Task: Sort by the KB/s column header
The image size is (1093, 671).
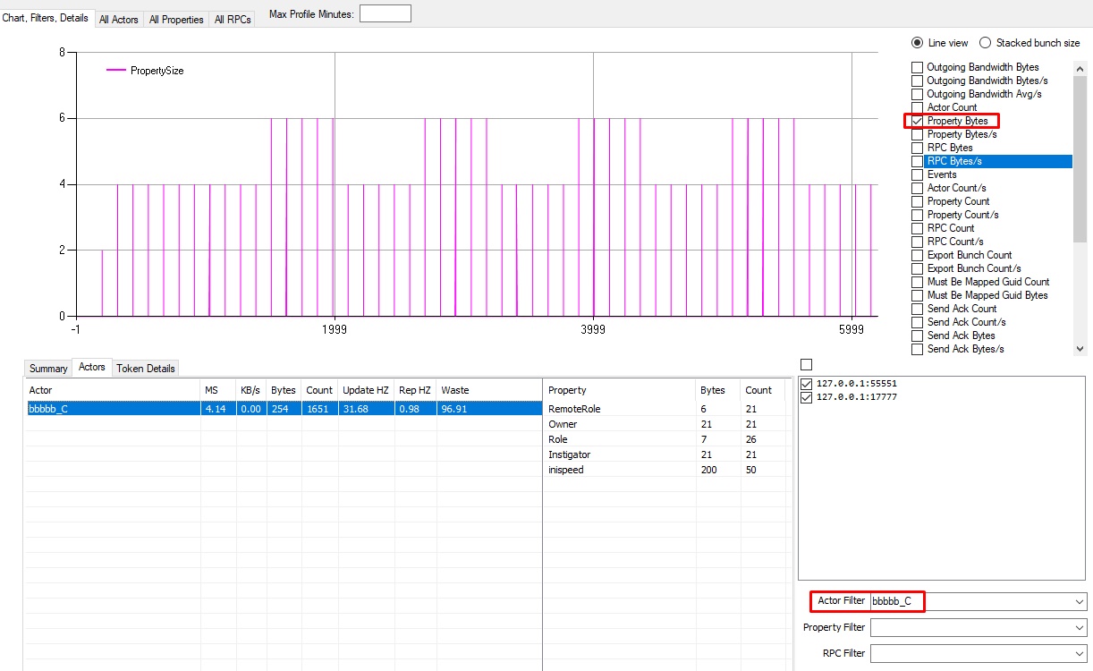Action: tap(251, 390)
